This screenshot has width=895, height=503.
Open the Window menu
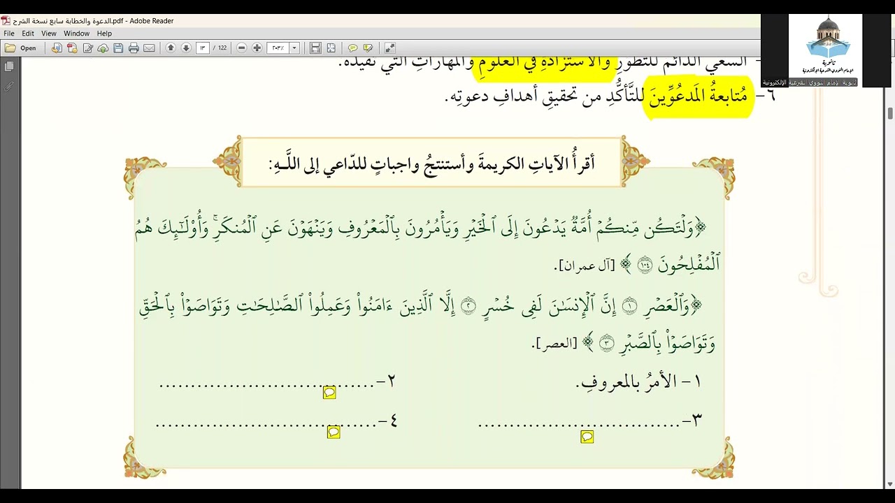pos(76,34)
